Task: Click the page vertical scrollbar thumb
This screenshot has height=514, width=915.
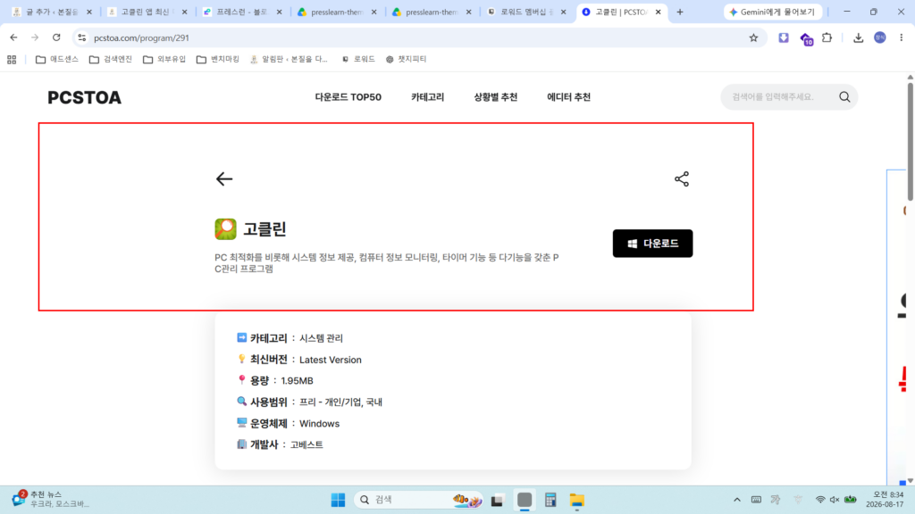Action: click(910, 142)
